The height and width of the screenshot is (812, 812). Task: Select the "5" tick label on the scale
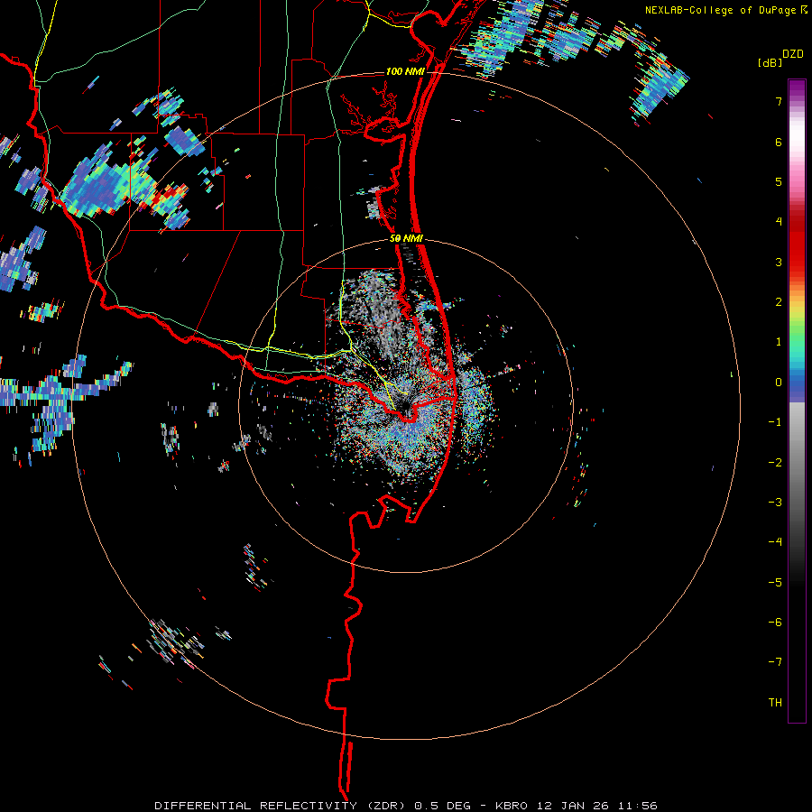(779, 181)
